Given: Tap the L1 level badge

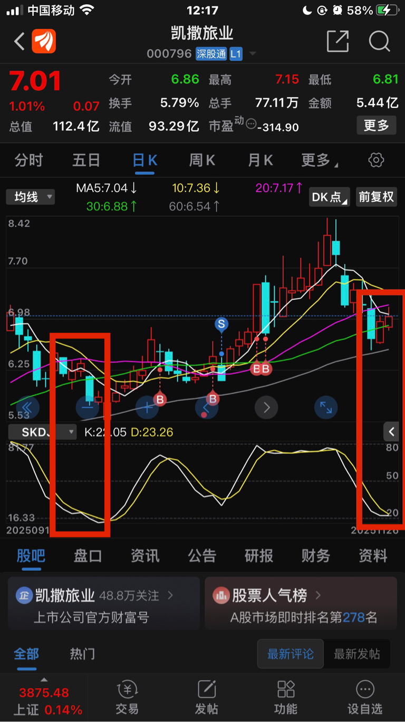Looking at the screenshot, I should click(236, 54).
